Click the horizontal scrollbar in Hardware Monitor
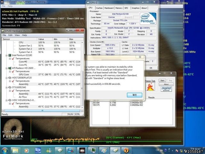 42,111
